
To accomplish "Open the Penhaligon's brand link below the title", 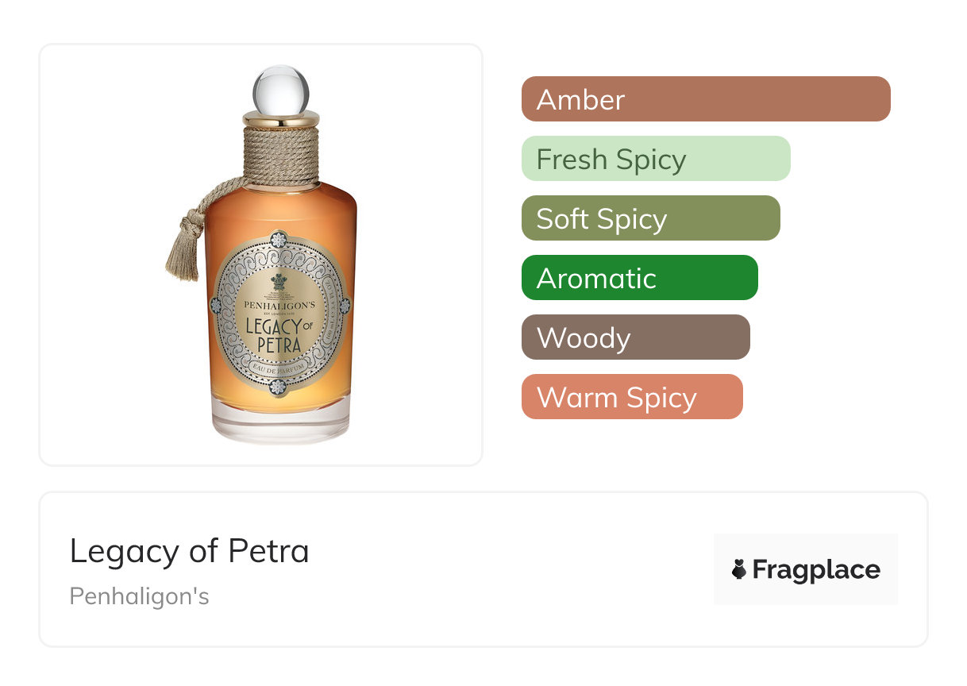I will [140, 596].
